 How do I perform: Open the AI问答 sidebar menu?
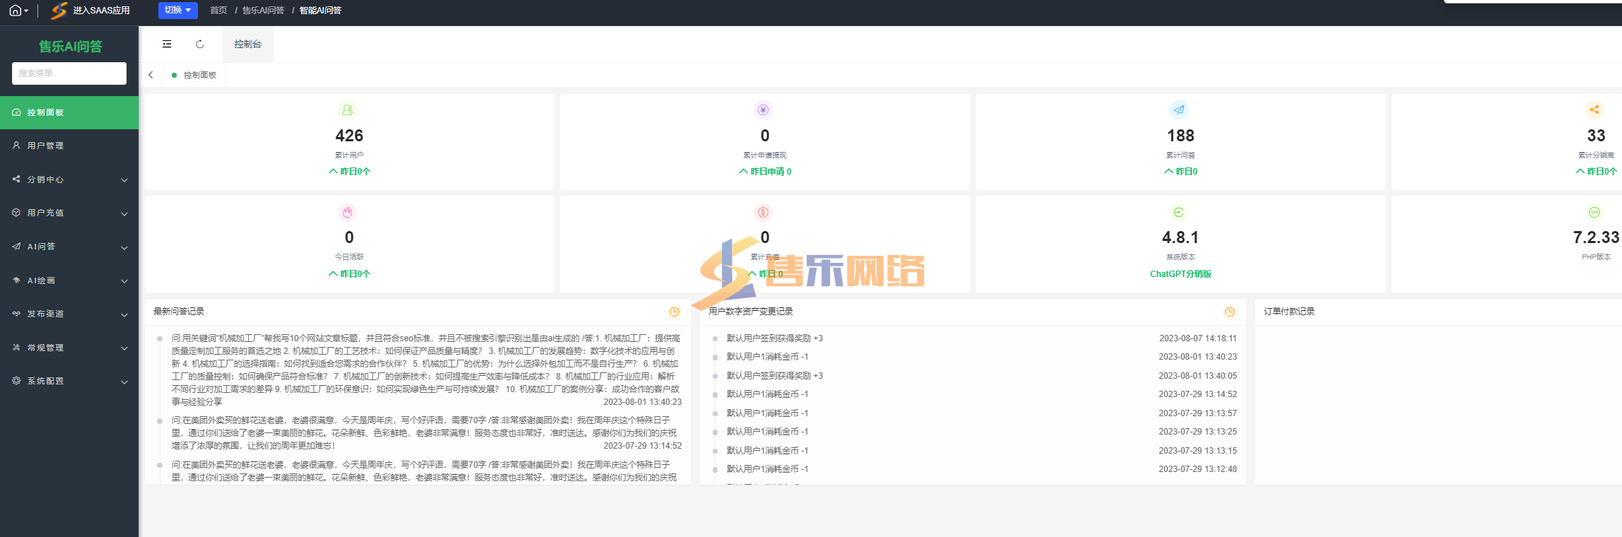point(69,247)
